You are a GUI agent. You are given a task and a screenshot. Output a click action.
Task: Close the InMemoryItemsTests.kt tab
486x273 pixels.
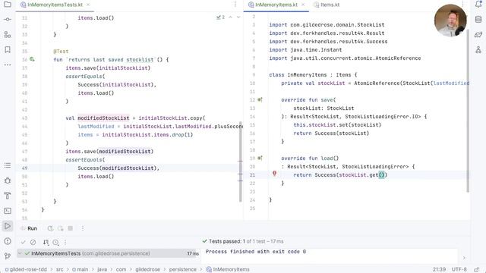(88, 5)
